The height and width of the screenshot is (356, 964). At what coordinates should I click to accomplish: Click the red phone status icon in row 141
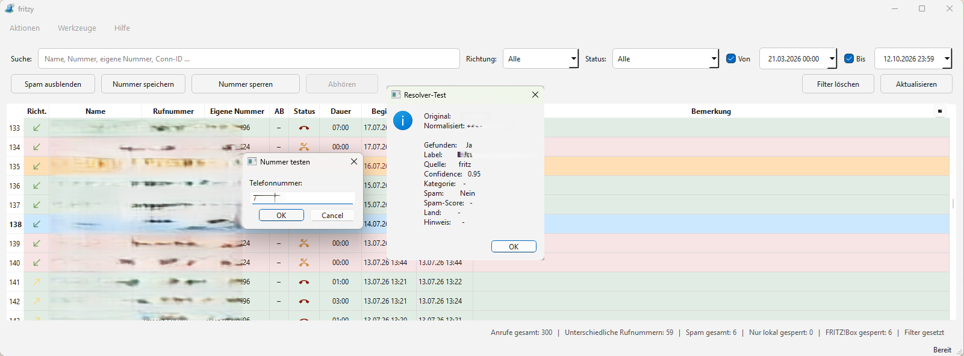click(304, 282)
